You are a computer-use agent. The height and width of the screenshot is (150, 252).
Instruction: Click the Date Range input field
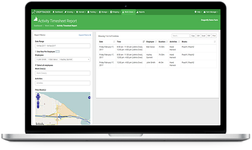tap(63, 46)
